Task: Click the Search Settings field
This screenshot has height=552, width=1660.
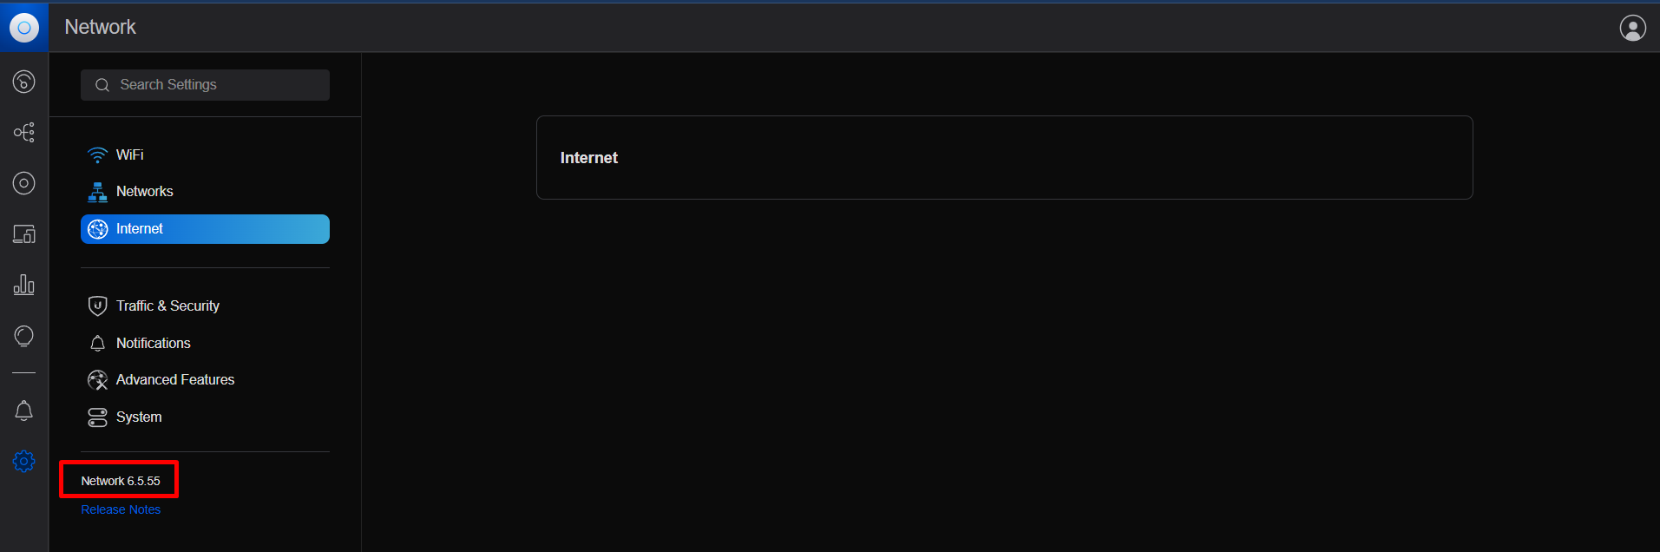Action: pos(206,85)
